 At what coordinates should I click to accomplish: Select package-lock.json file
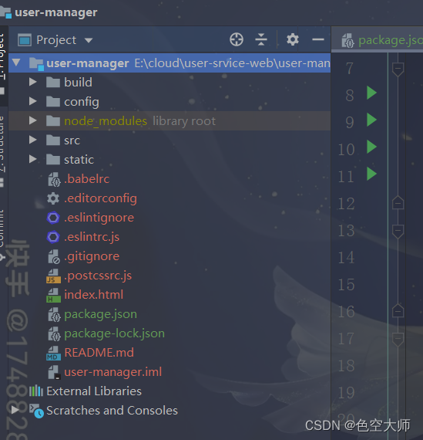114,333
